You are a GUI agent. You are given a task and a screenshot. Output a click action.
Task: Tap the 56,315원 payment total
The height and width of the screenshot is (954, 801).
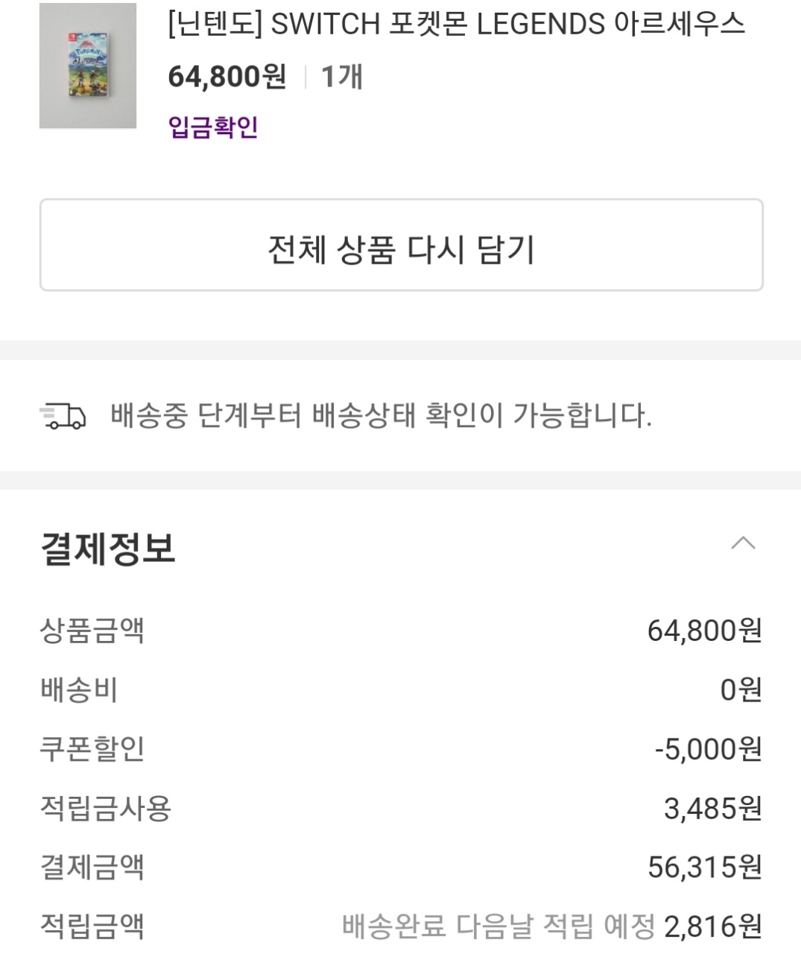tap(704, 867)
